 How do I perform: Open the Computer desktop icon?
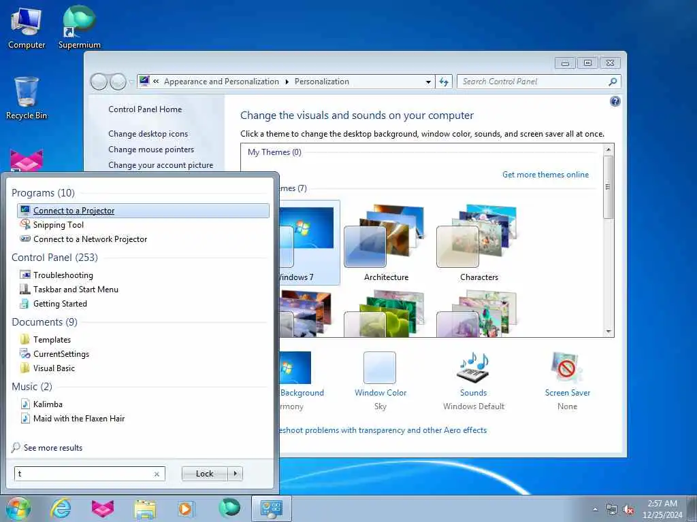tap(27, 27)
